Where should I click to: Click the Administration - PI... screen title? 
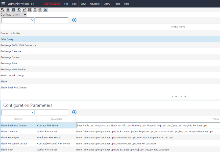pyautogui.click(x=22, y=4)
